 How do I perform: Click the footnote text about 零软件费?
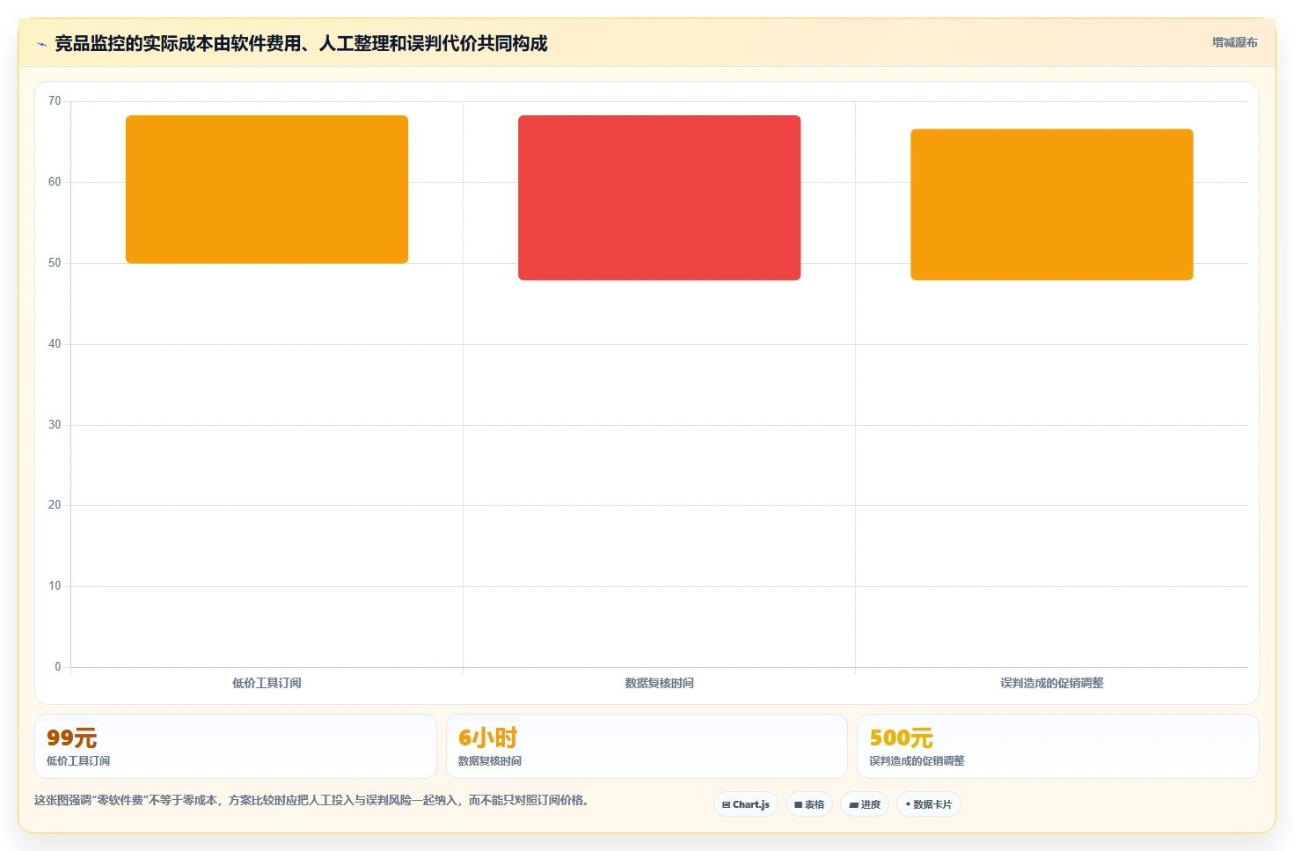(x=311, y=800)
